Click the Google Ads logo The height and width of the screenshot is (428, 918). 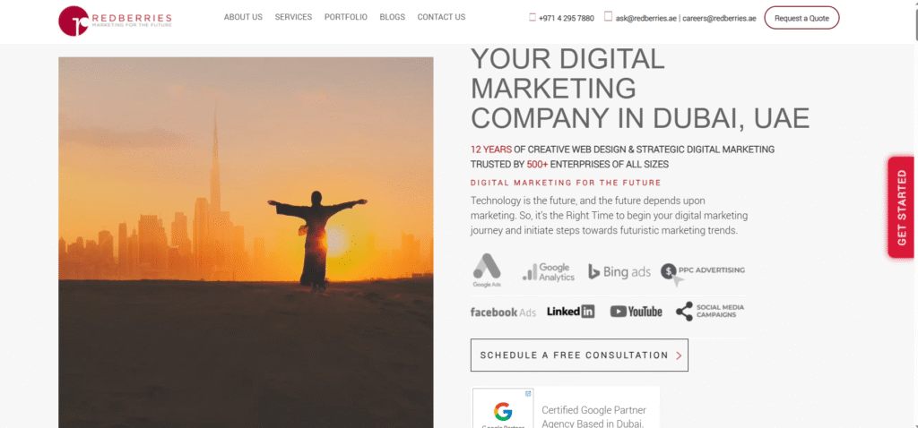click(487, 270)
